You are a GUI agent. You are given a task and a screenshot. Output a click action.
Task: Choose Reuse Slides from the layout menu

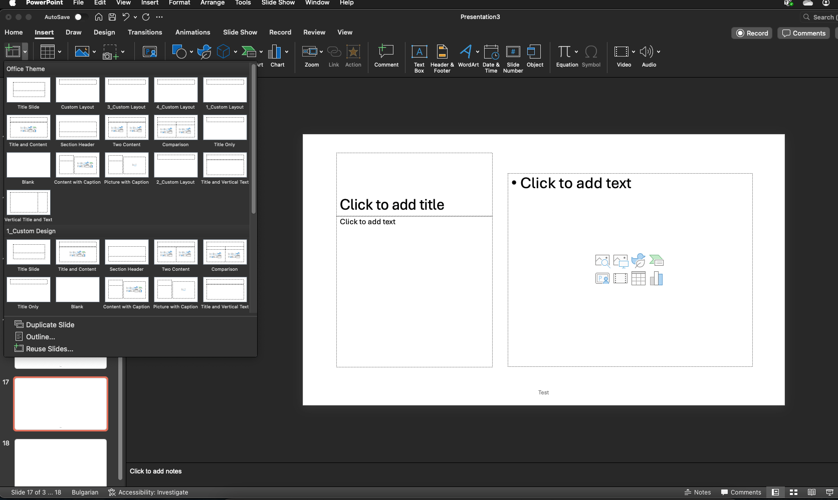(49, 348)
